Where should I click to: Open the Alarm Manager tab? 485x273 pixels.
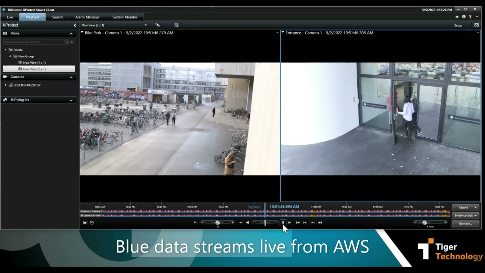pos(88,17)
